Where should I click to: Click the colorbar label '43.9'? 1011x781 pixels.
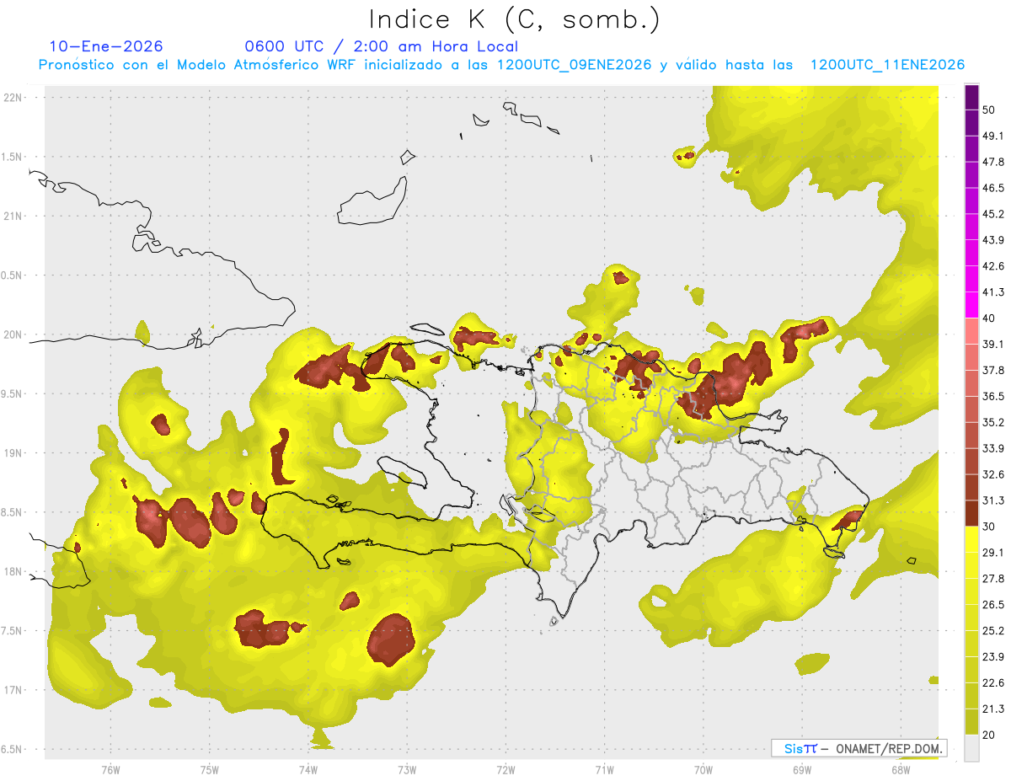pos(993,240)
